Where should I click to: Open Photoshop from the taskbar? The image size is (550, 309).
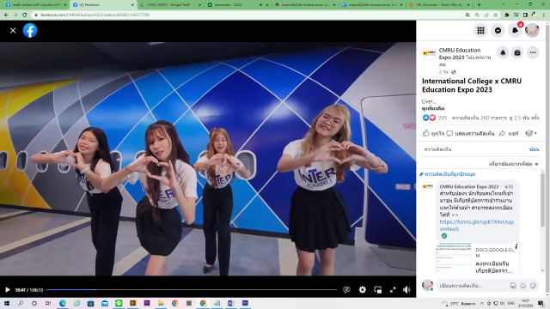coord(245,303)
